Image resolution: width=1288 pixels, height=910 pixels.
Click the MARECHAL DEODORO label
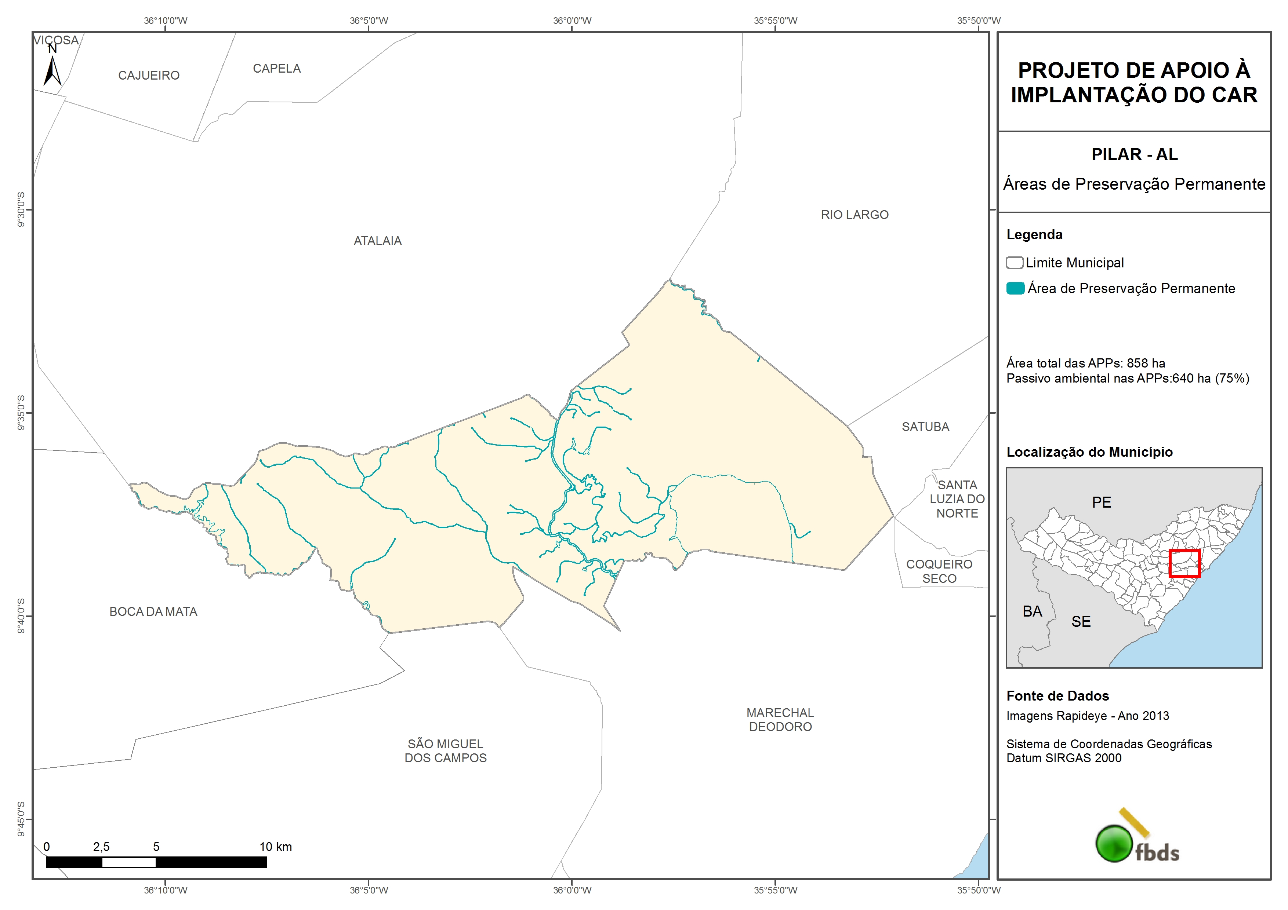click(780, 720)
